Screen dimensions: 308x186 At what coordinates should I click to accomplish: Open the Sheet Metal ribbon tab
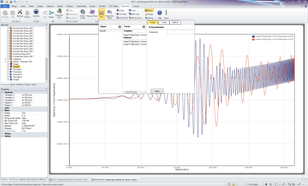[x=81, y=6]
